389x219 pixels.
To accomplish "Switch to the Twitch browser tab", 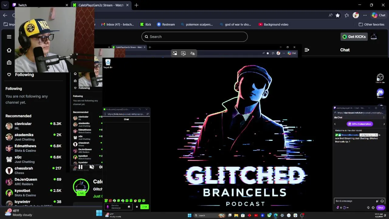I will tap(40, 5).
